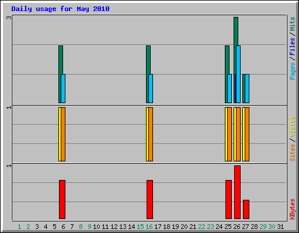Click day "4" on the bottom date axis

click(x=46, y=227)
